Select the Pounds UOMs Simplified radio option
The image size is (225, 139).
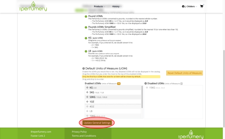point(86,27)
